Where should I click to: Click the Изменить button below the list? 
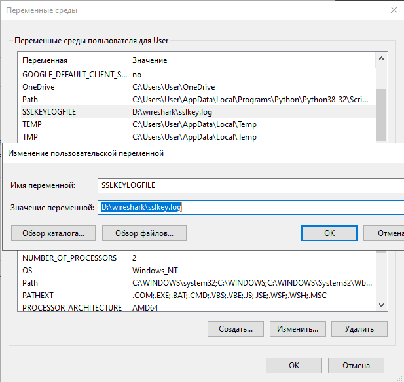(x=297, y=329)
